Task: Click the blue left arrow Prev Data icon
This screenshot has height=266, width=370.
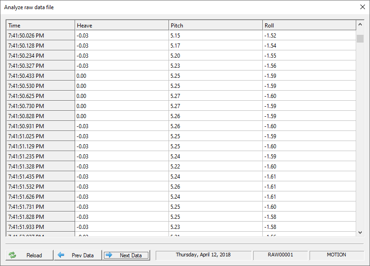Action: tap(61, 255)
